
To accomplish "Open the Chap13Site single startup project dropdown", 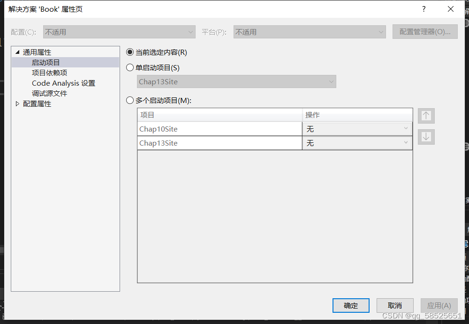I will pos(236,81).
